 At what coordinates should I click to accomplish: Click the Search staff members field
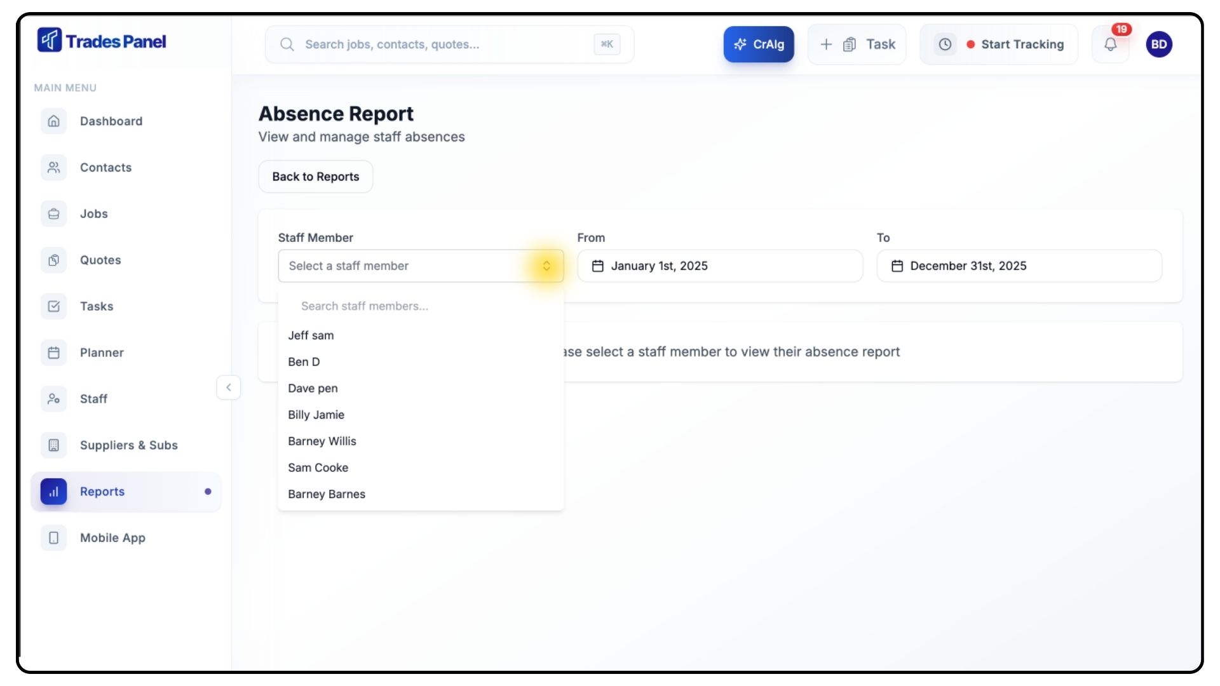coord(419,306)
